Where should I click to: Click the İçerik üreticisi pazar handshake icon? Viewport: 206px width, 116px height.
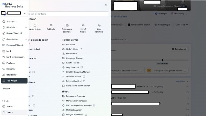4,57
